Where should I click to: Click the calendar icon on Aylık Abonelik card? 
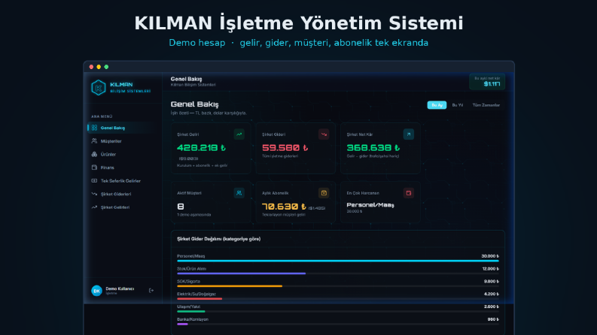pyautogui.click(x=324, y=193)
